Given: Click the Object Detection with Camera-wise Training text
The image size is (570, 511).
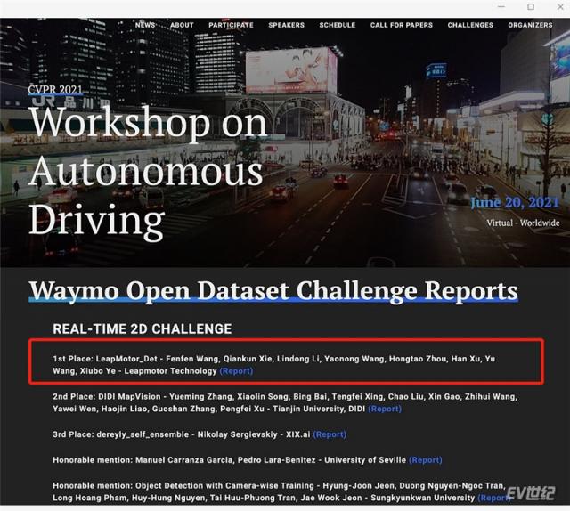Looking at the screenshot, I should pos(224,485).
